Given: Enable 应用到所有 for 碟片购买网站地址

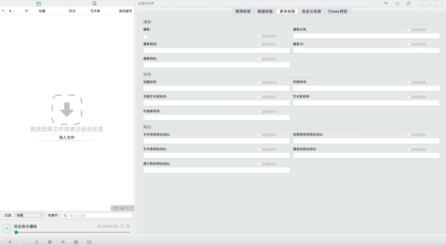Looking at the screenshot, I should pyautogui.click(x=259, y=164).
